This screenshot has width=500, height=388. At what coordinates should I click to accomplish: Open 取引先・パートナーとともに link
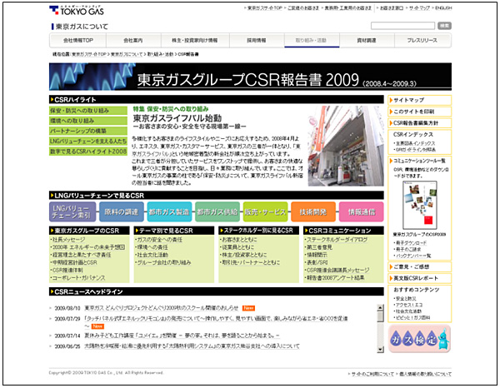click(x=251, y=262)
